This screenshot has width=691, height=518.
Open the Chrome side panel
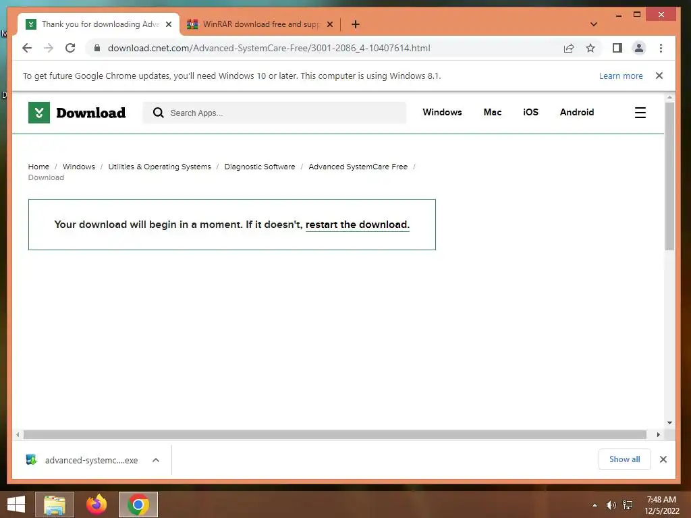click(x=617, y=48)
